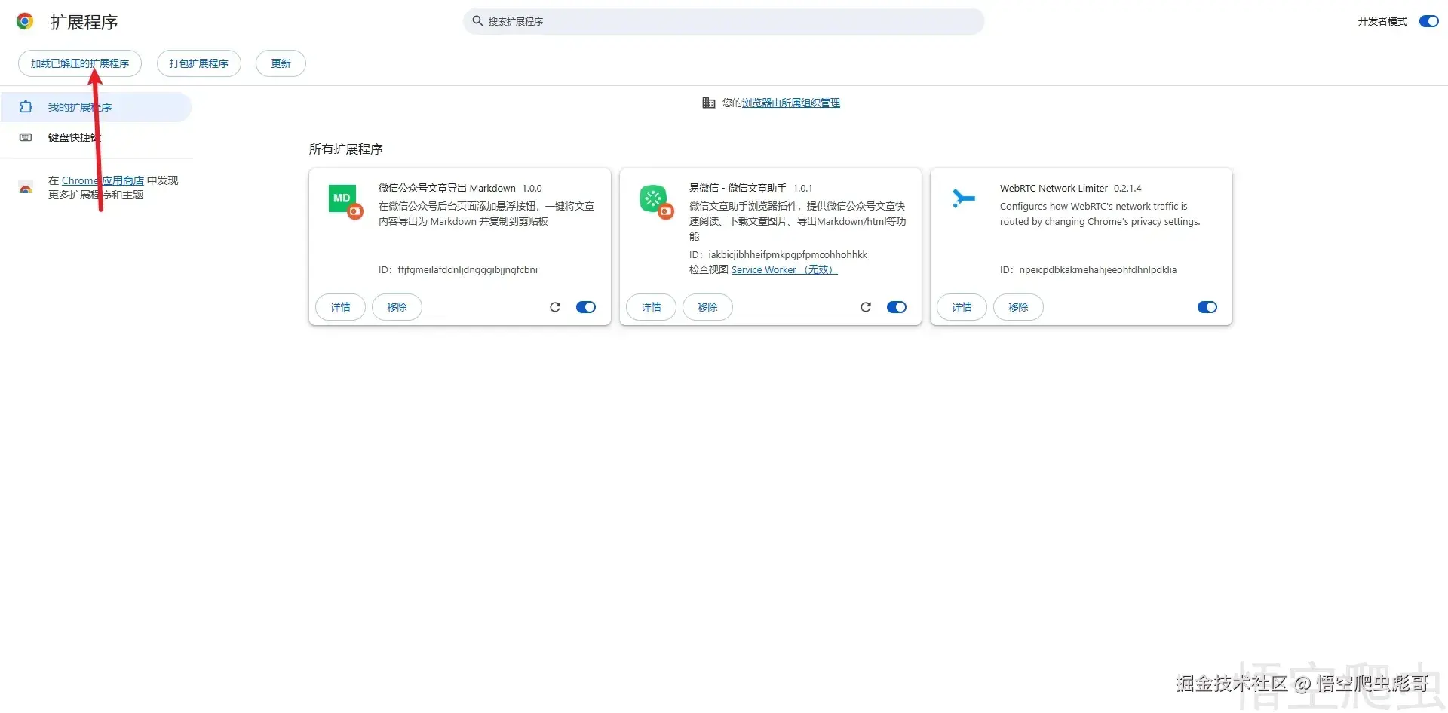This screenshot has height=713, width=1448.
Task: Open the 浏览器由所属组织管理 link
Action: [x=791, y=103]
